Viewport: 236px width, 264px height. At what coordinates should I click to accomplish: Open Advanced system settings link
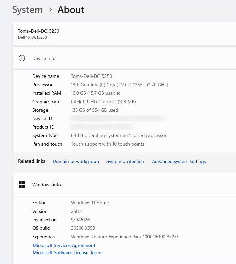click(179, 161)
